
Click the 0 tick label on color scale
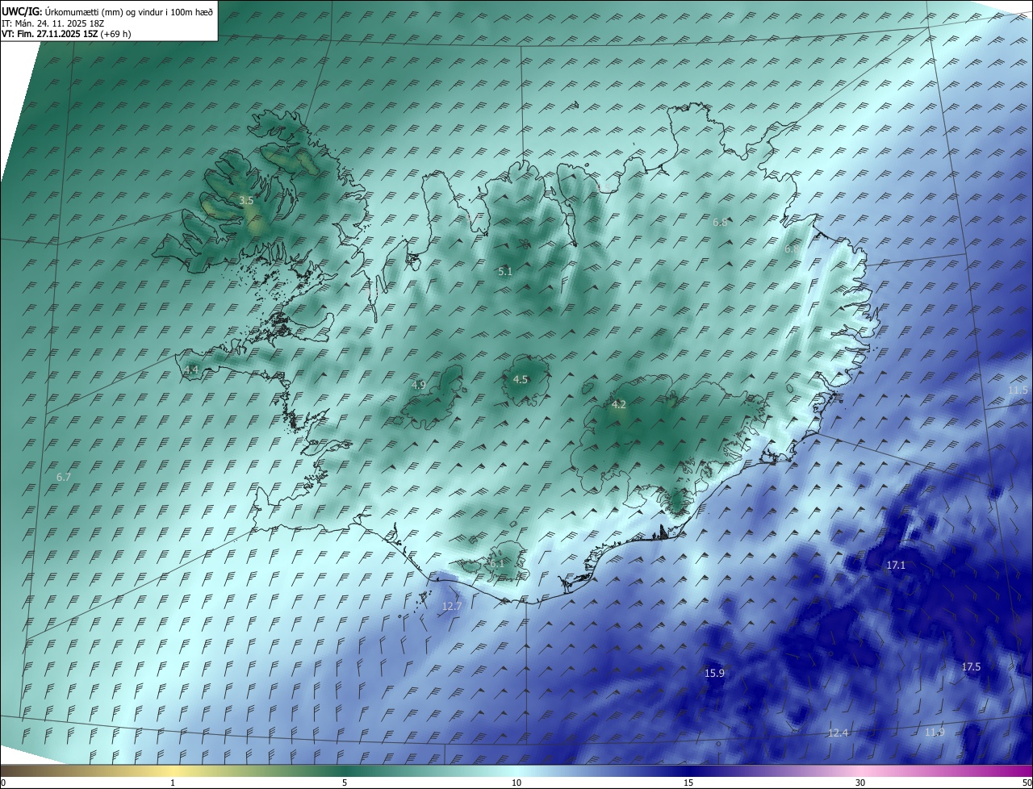tap(3, 783)
